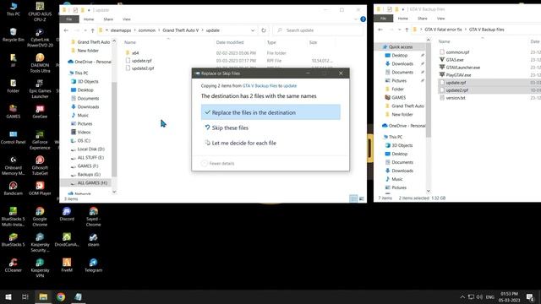
Task: Launch Steam desktop shortcut
Action: [x=94, y=240]
